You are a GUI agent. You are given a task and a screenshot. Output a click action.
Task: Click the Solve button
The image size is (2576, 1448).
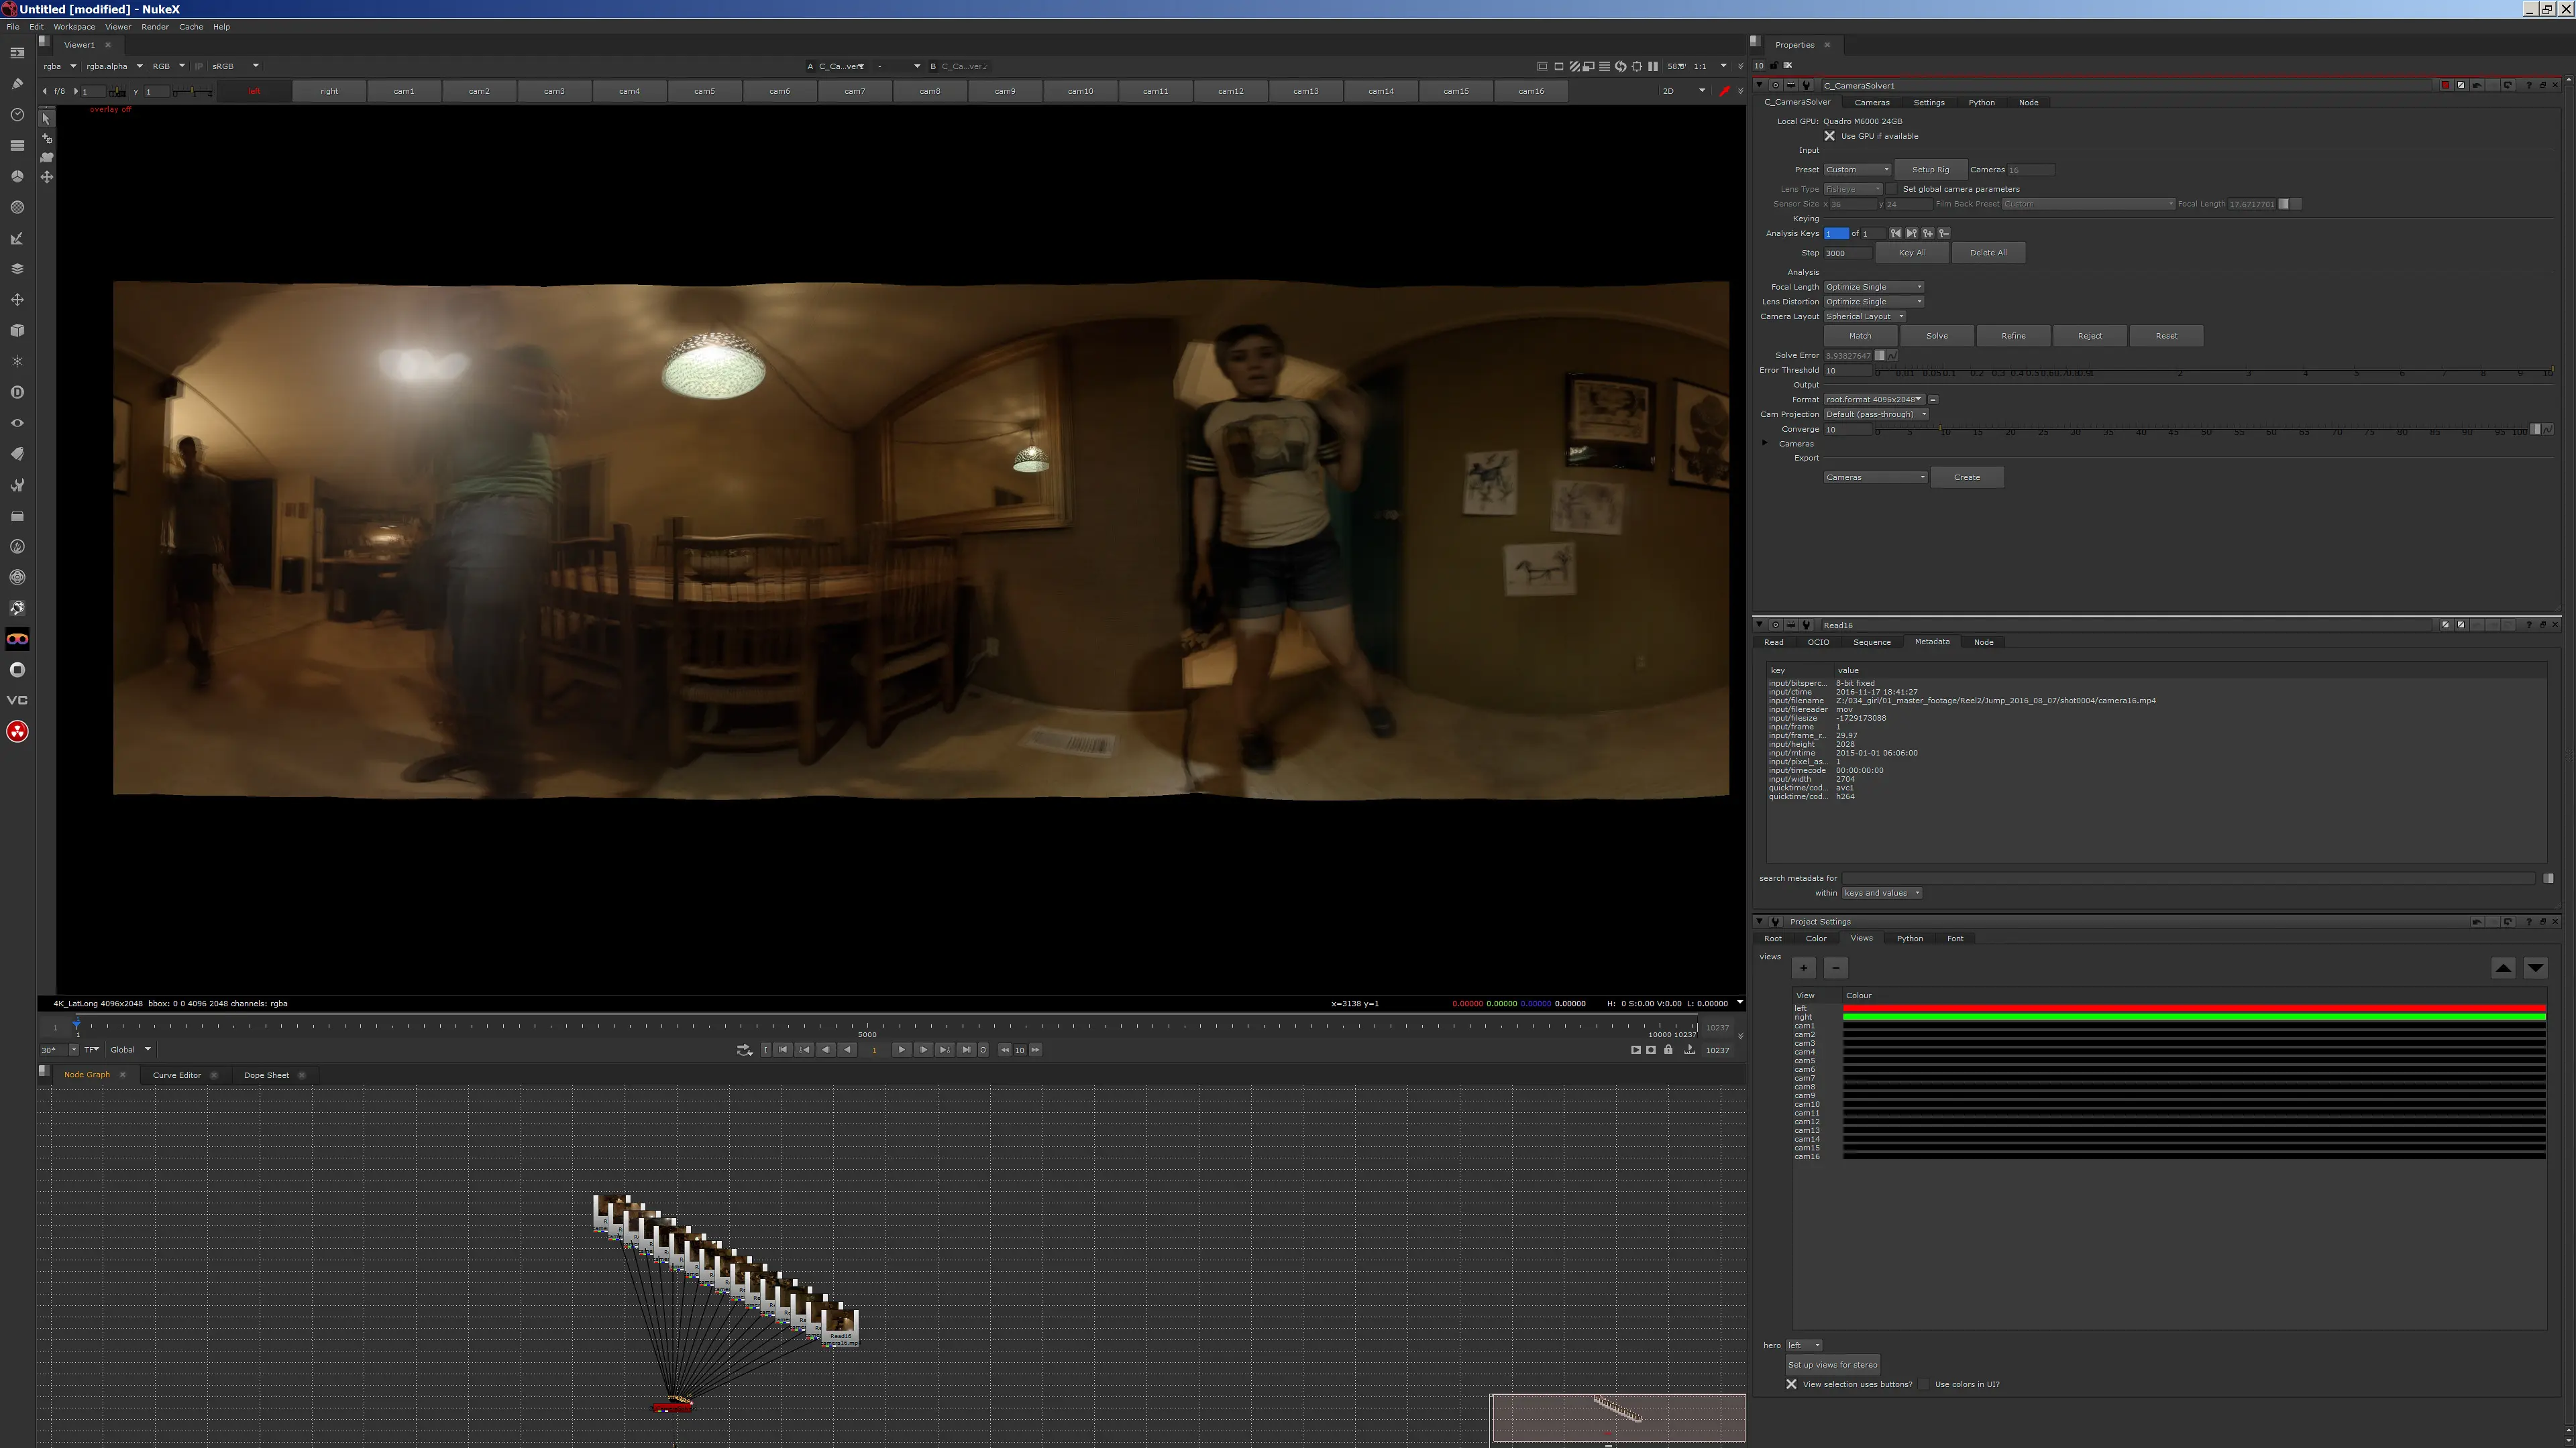pos(1937,337)
